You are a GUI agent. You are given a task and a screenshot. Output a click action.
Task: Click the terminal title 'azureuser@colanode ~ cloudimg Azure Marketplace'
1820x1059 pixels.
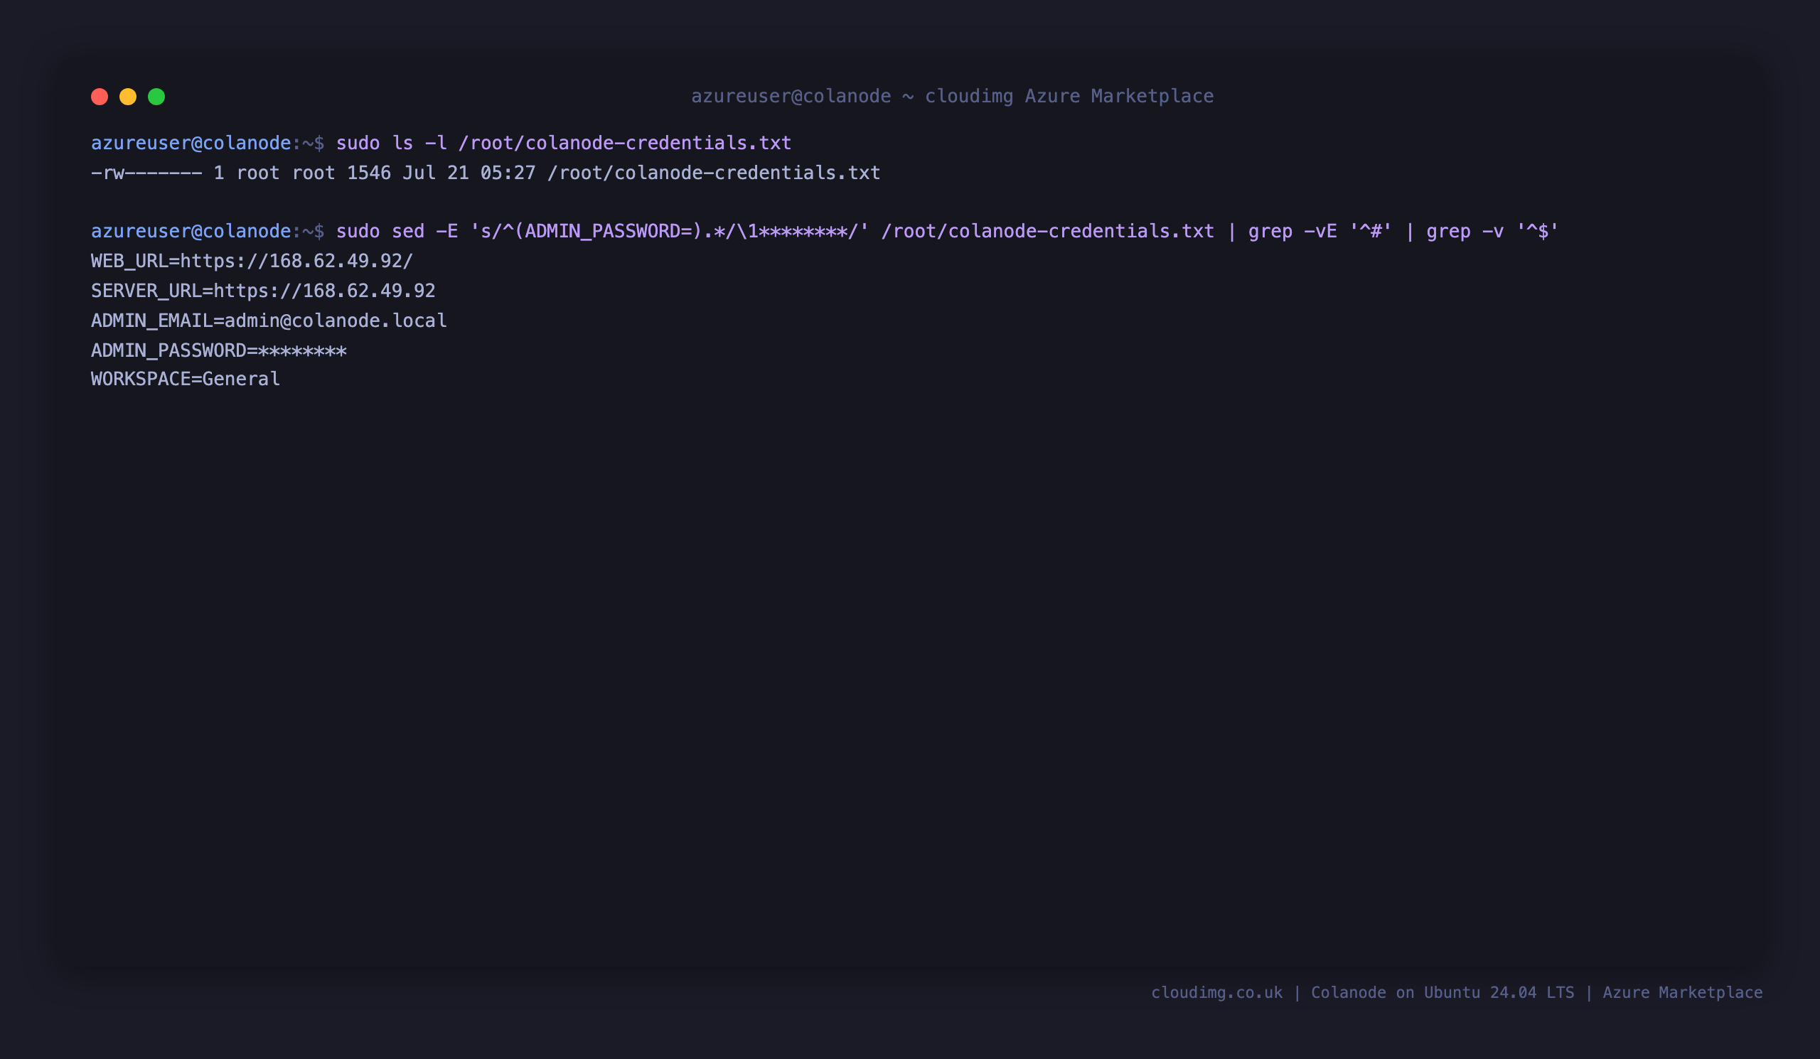pos(952,96)
